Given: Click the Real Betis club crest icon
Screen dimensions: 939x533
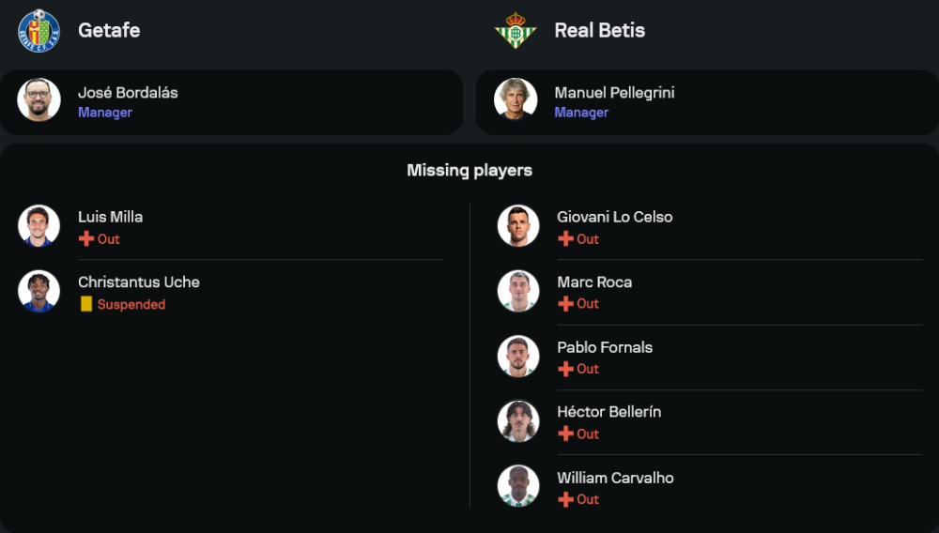Looking at the screenshot, I should point(515,30).
